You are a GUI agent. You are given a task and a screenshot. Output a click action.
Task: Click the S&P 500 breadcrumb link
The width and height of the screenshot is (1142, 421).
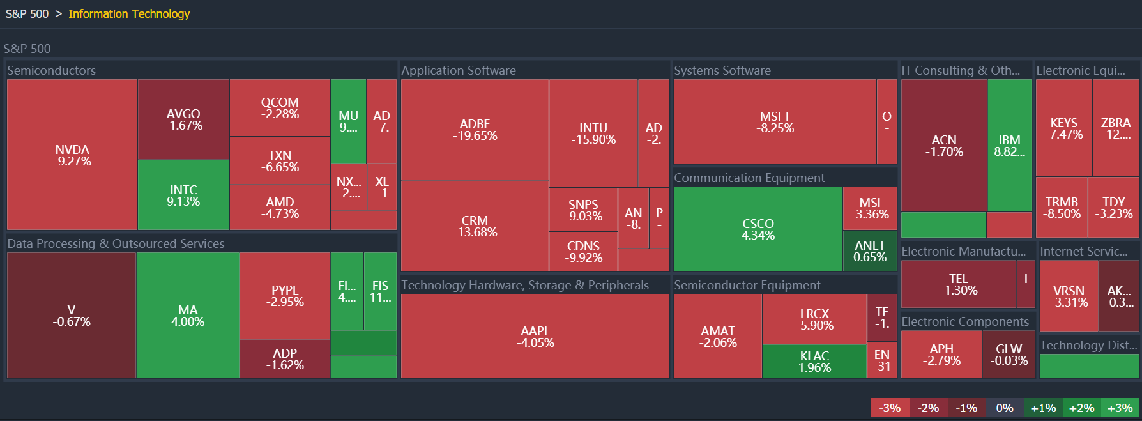click(27, 14)
